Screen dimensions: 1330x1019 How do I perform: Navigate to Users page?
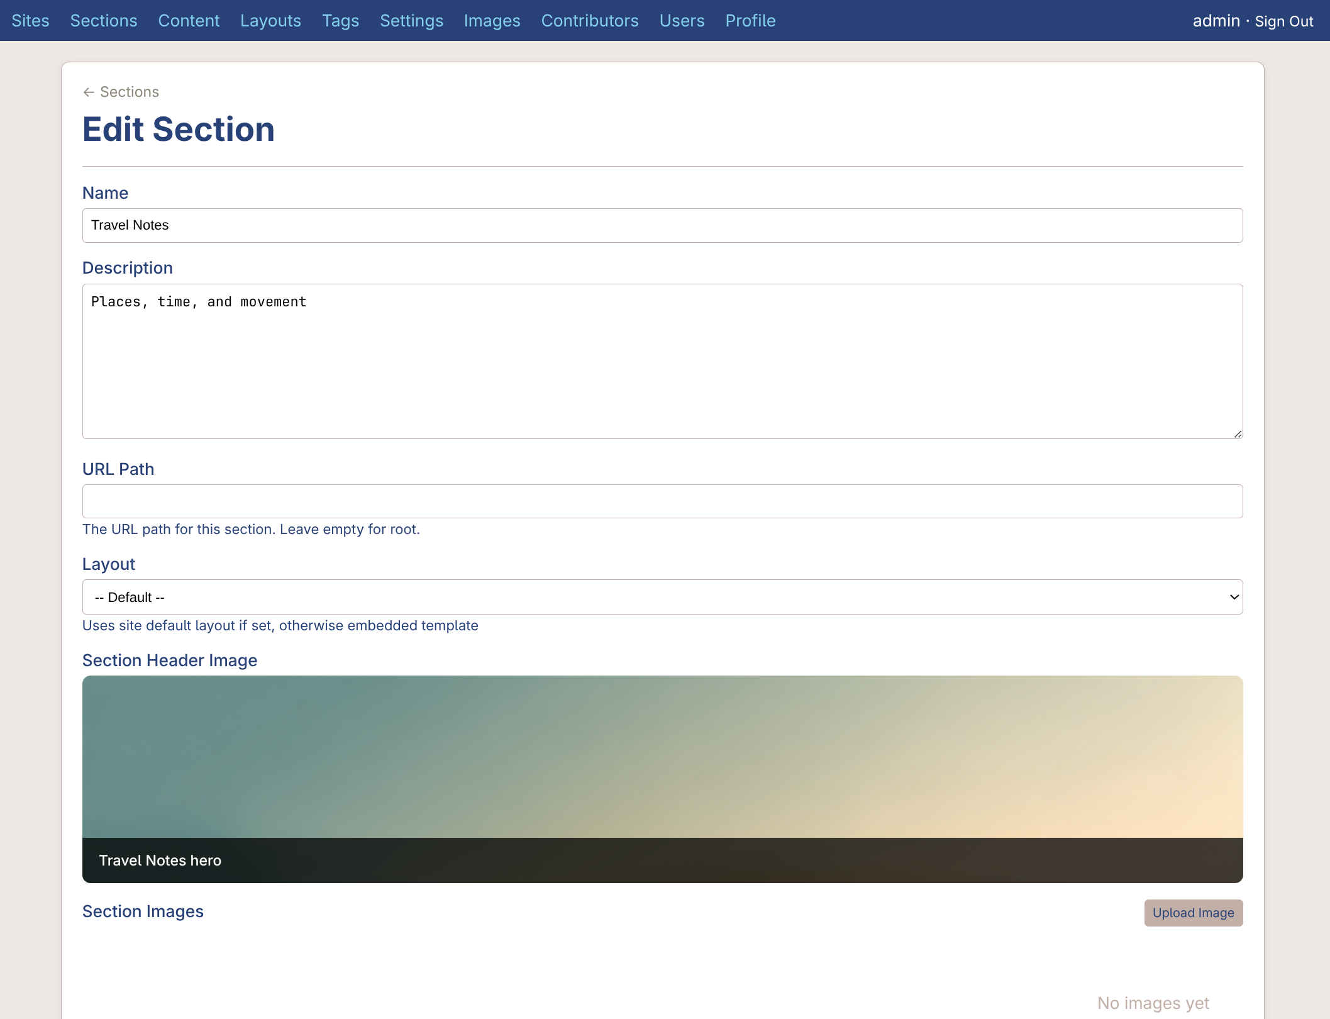(682, 21)
